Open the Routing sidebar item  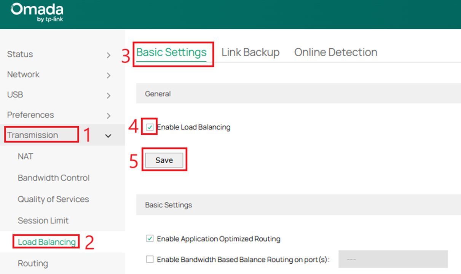coord(33,263)
